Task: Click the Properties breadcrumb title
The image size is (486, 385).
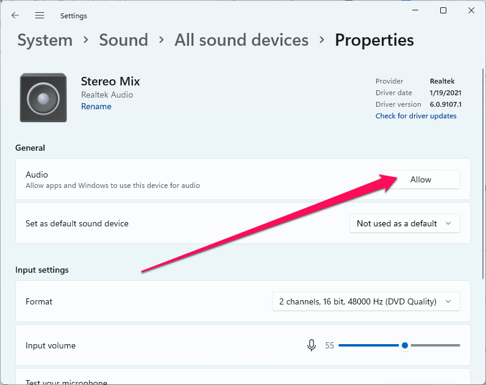Action: (374, 40)
